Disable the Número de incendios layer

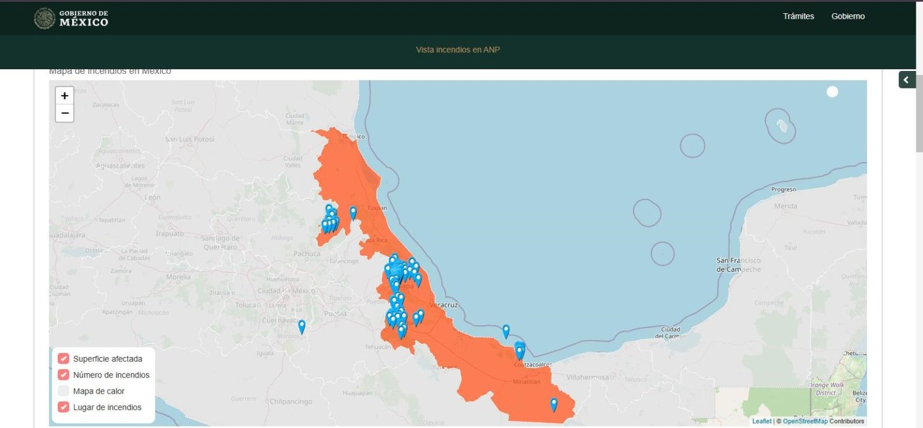[x=64, y=375]
